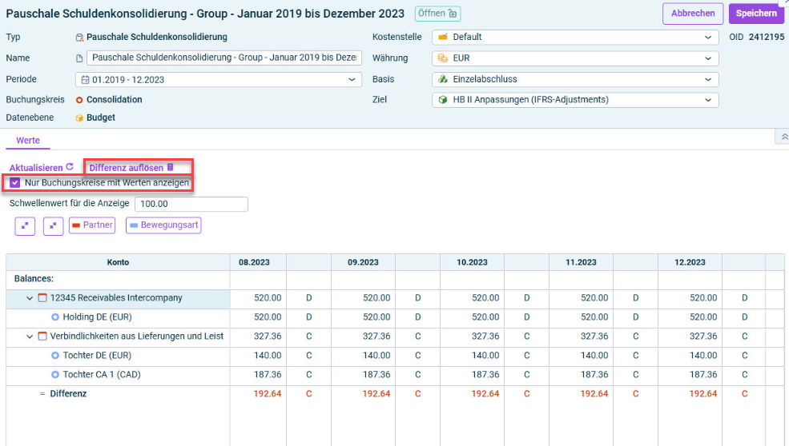Switch to the Werte tab
Viewport: 789px width, 446px height.
point(28,141)
